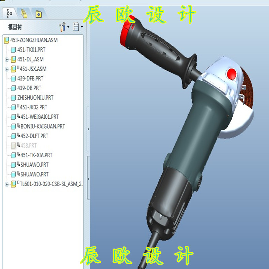Open the settings tool dropdown arrow
The width and height of the screenshot is (269, 269).
coord(68,27)
